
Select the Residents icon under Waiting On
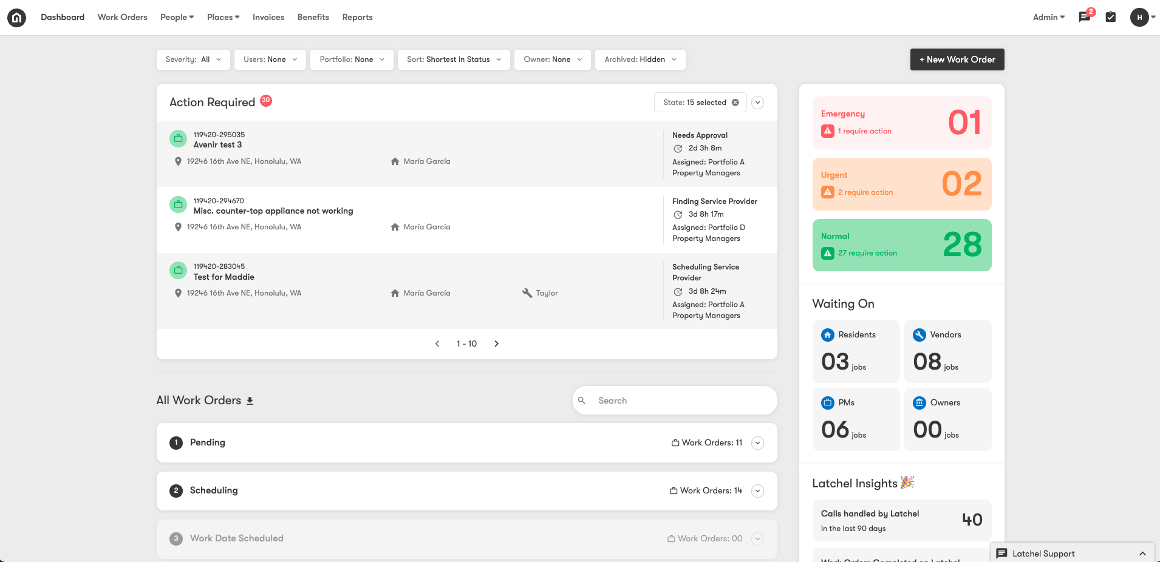coord(827,334)
